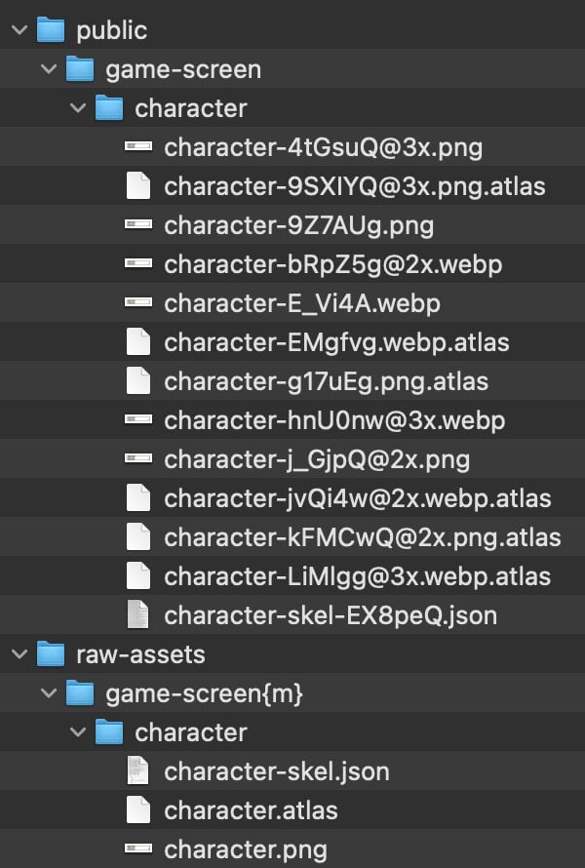Select character.png in raw-assets

pyautogui.click(x=245, y=848)
